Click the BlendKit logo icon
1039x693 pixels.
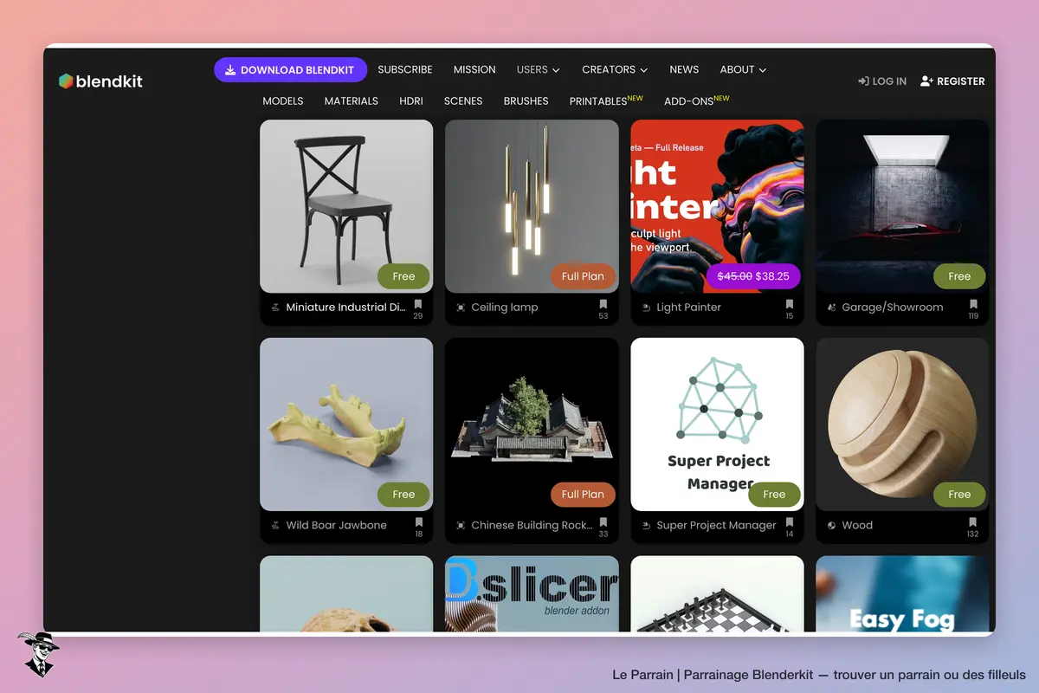click(66, 81)
